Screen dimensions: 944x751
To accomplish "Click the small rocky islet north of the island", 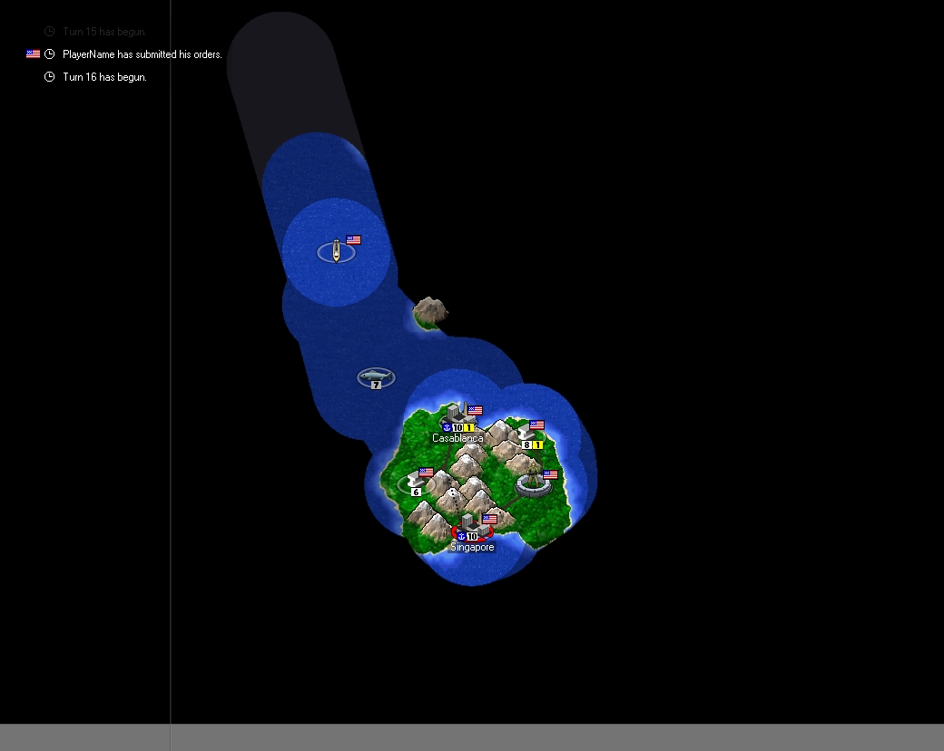I will (430, 313).
